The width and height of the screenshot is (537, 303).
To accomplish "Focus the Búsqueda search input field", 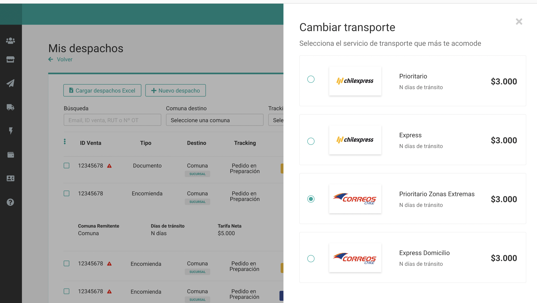I will tap(112, 120).
